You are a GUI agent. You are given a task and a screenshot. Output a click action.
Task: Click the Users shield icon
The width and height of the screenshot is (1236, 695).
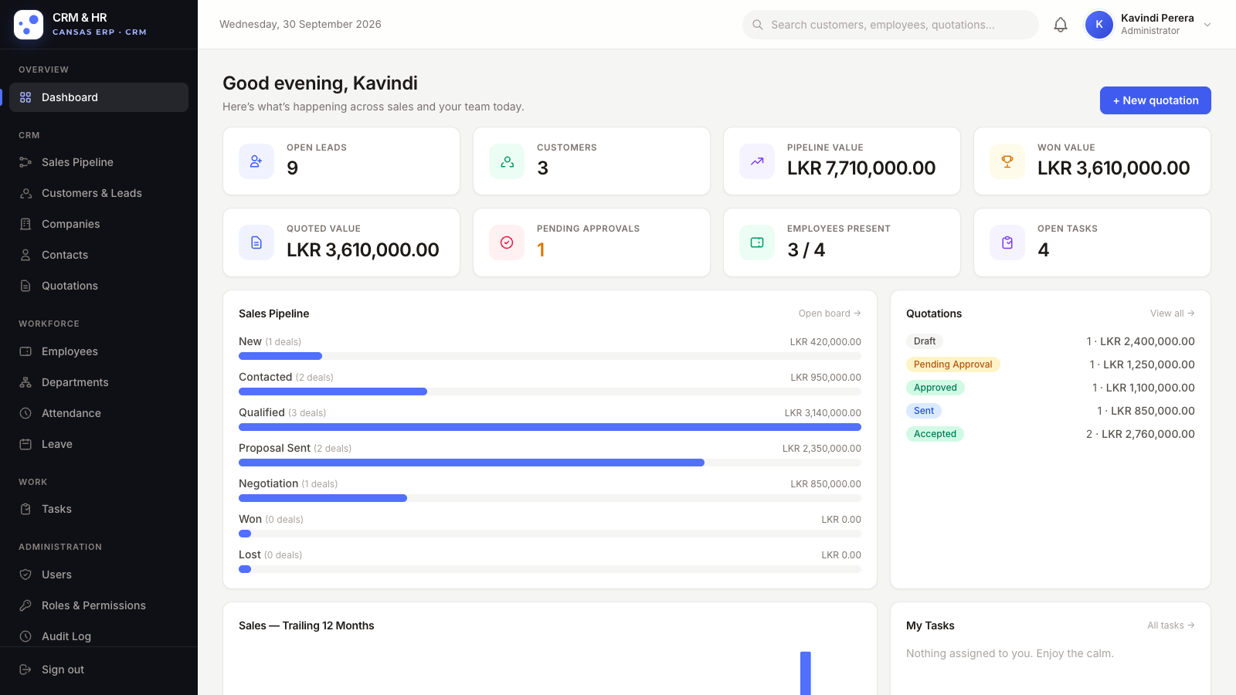[x=25, y=575]
